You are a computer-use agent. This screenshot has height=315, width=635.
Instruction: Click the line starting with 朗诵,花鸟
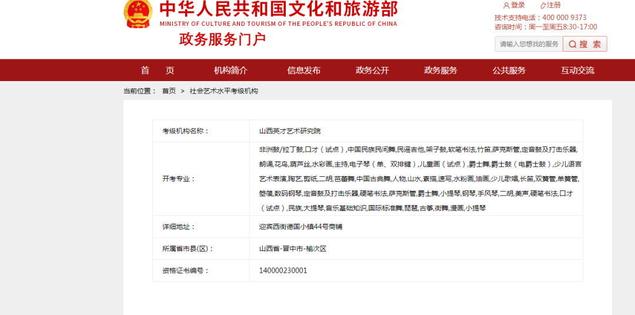(421, 165)
